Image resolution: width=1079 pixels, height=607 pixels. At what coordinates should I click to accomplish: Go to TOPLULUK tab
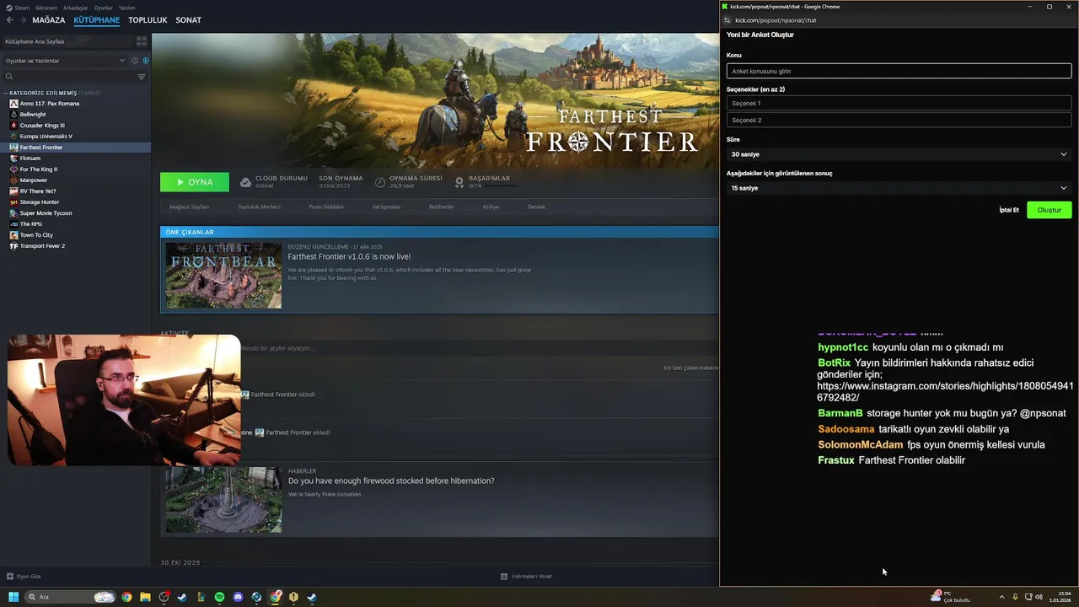148,19
